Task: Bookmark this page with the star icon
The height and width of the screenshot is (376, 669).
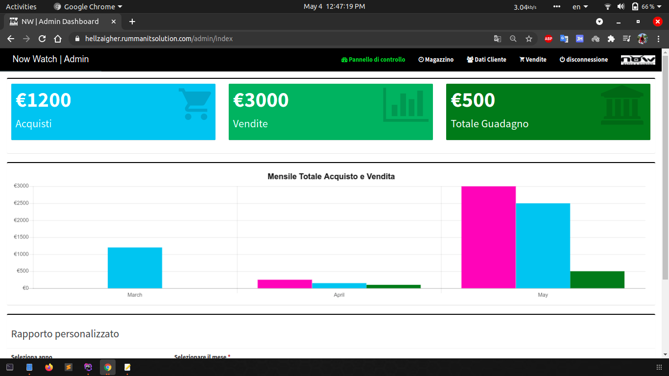Action: (529, 39)
